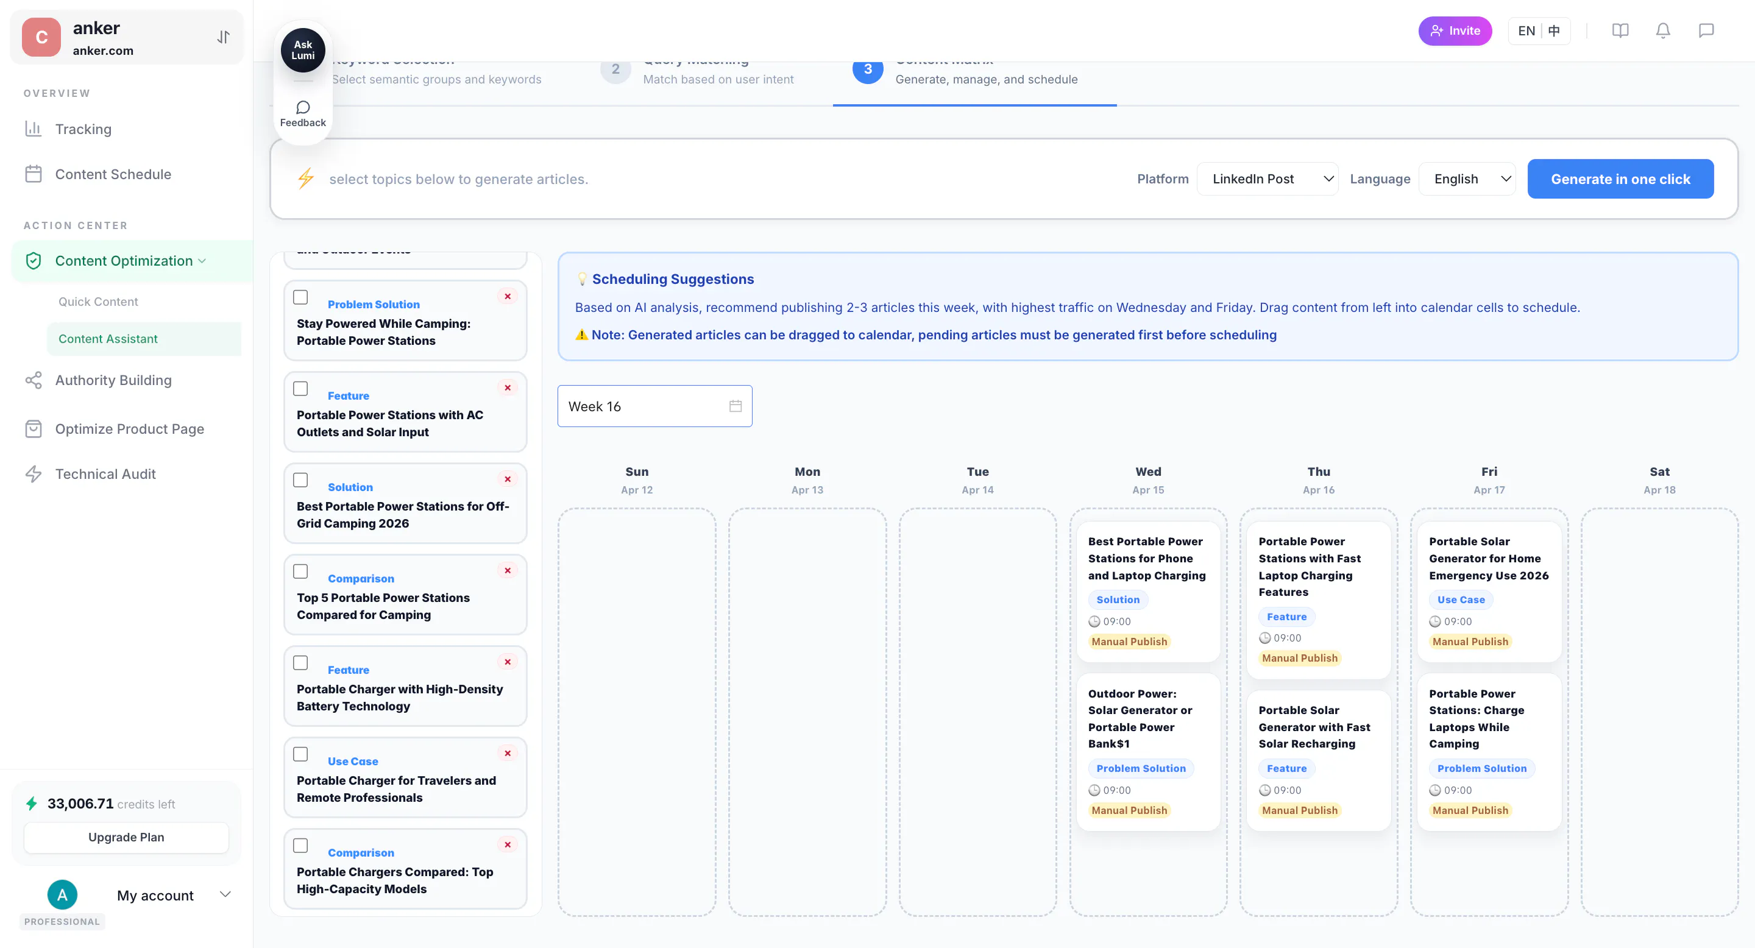Viewport: 1755px width, 948px height.
Task: Go to Content Schedule
Action: tap(113, 174)
